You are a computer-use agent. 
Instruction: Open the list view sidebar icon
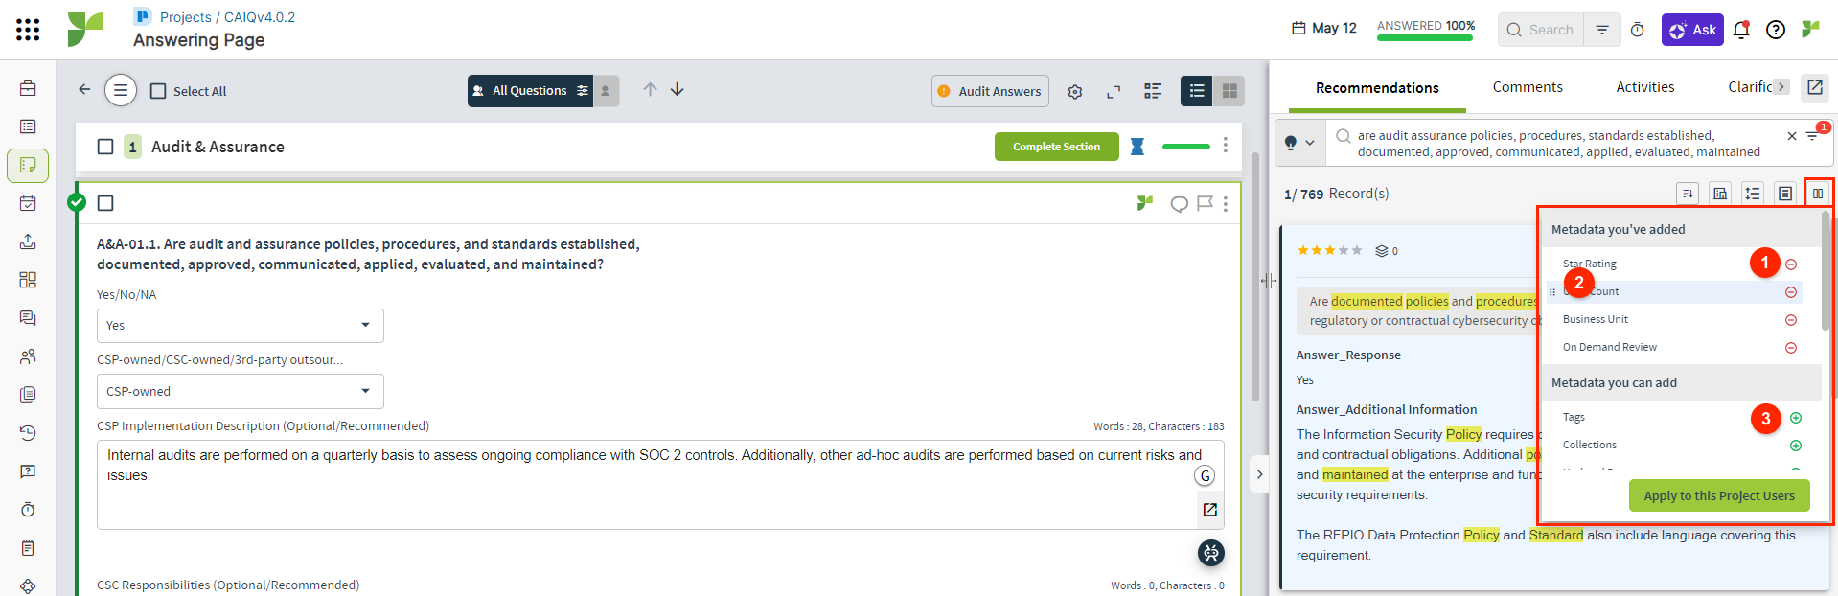28,126
